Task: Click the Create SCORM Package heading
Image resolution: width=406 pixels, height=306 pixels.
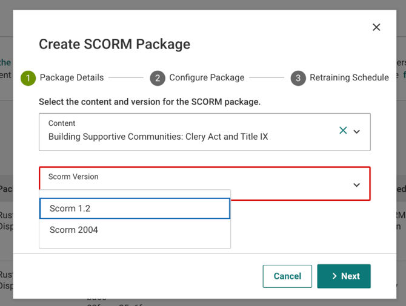Action: [x=115, y=44]
